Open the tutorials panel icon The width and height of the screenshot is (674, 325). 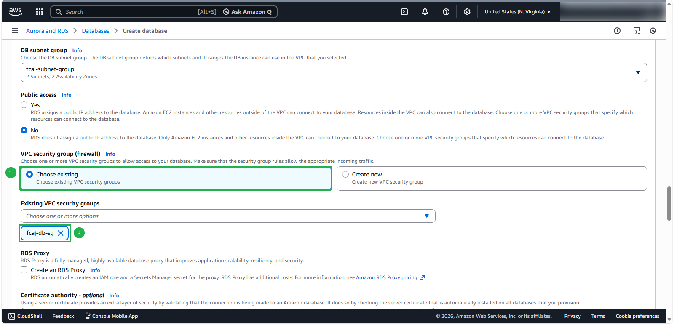(637, 31)
